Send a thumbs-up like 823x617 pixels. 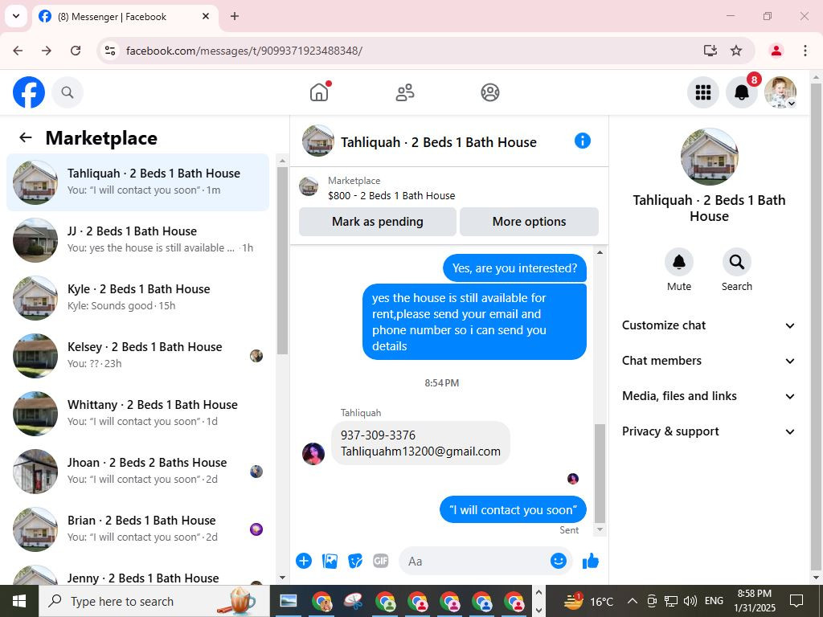[x=591, y=561]
